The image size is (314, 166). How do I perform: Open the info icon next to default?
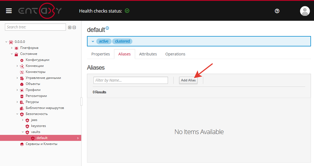tap(107, 27)
